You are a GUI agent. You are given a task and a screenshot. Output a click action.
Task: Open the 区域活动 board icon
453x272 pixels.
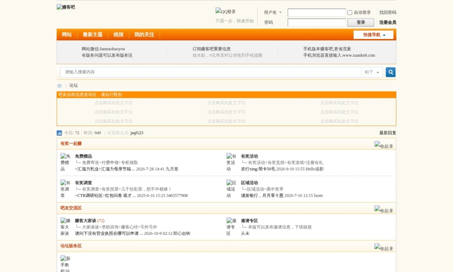click(x=231, y=189)
